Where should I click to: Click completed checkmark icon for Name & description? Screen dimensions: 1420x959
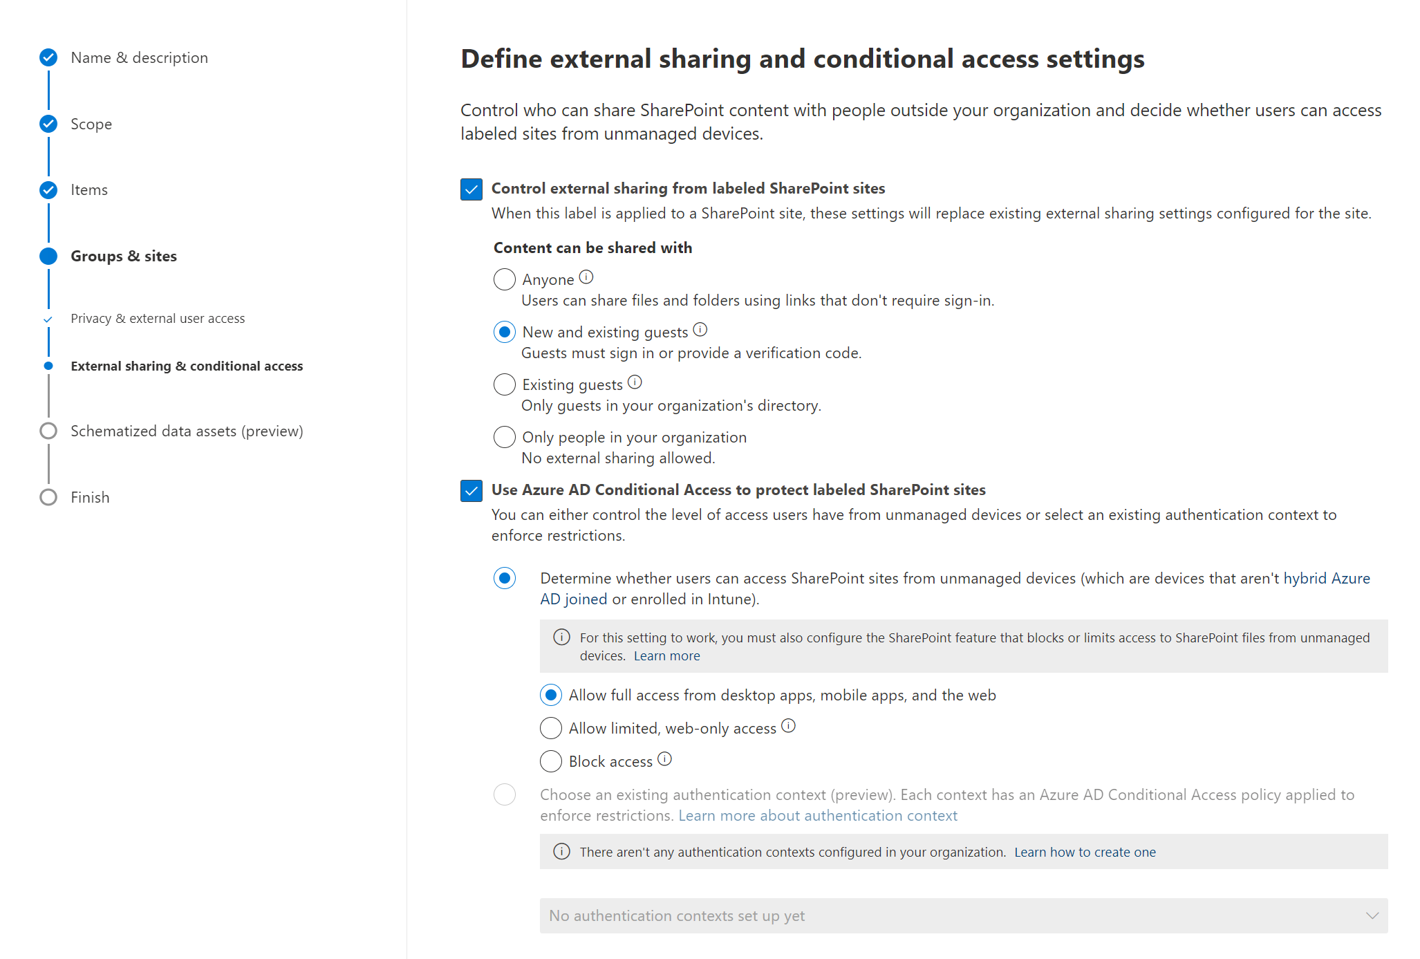coord(48,57)
